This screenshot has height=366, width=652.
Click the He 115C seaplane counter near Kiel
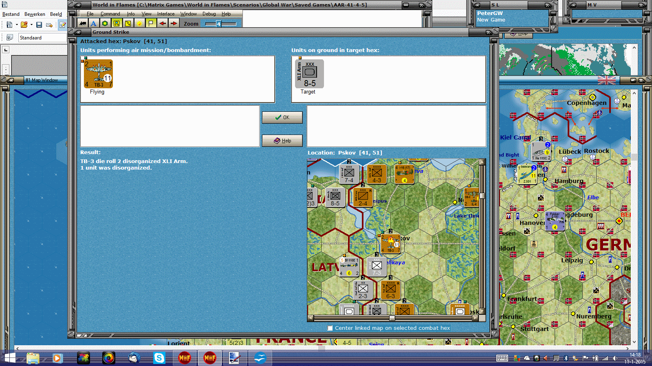[542, 151]
